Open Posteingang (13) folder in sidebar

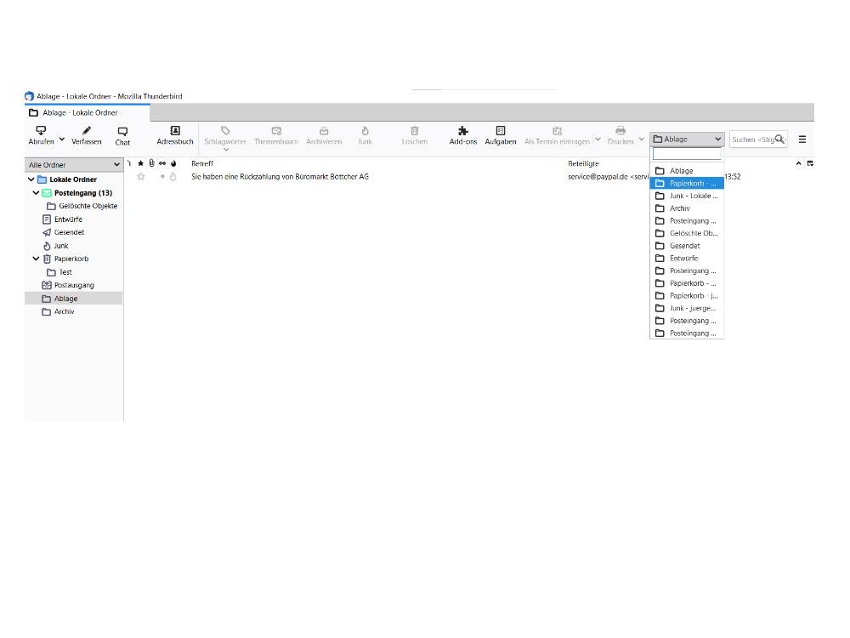(x=83, y=193)
